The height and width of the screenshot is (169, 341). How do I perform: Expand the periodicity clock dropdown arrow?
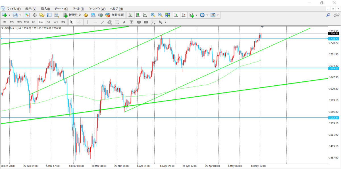pos(207,15)
